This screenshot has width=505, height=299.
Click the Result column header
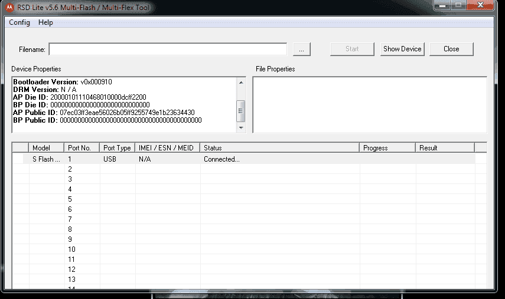tap(445, 148)
